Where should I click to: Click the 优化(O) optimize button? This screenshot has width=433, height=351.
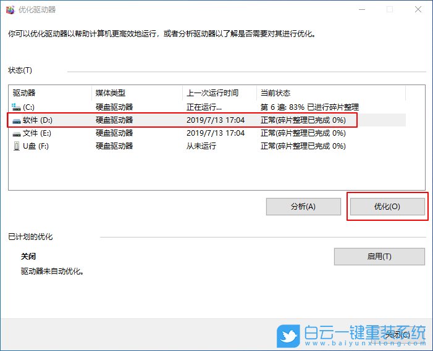tap(387, 207)
